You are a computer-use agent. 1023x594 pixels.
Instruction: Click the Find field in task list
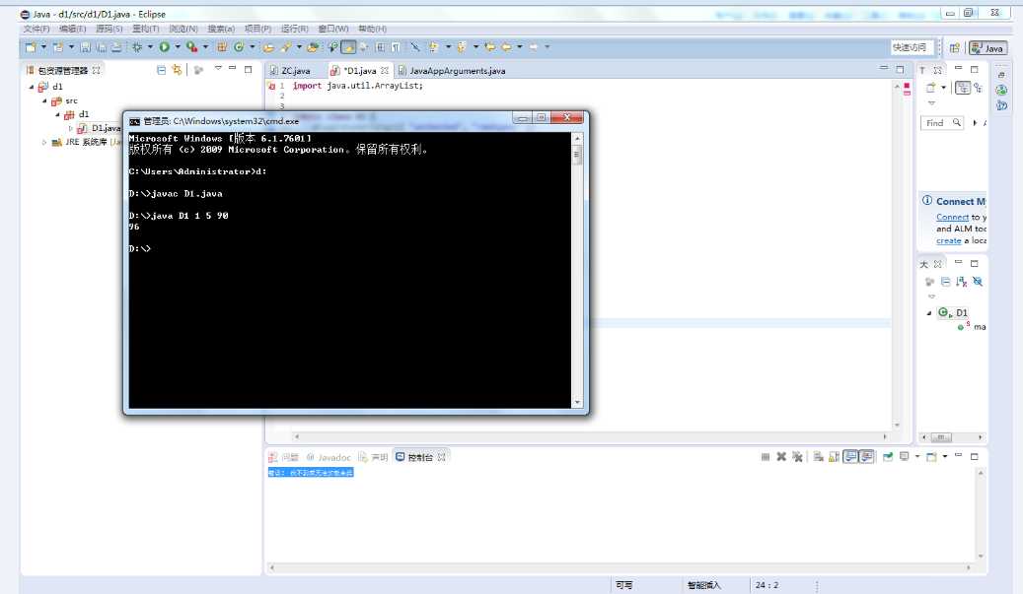tap(942, 122)
